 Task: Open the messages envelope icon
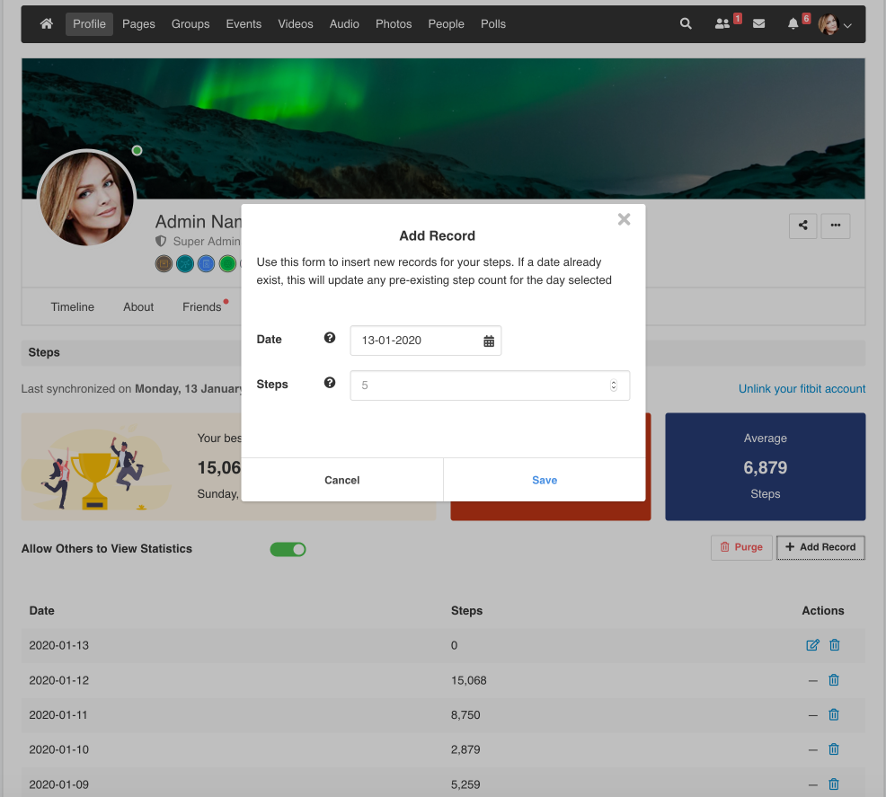759,24
